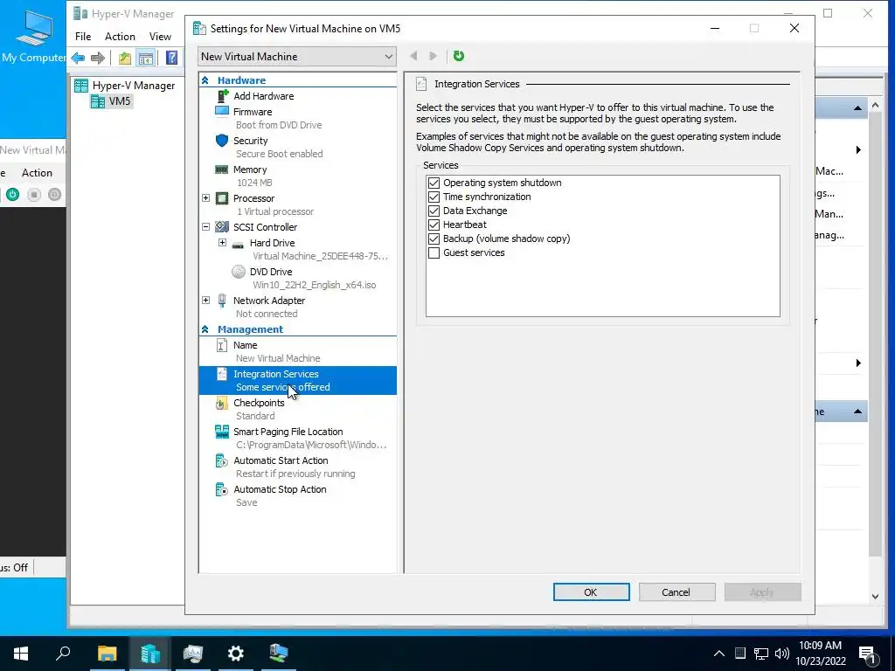Select the Hyper-V Manager root node
Image resolution: width=895 pixels, height=671 pixels.
click(125, 86)
